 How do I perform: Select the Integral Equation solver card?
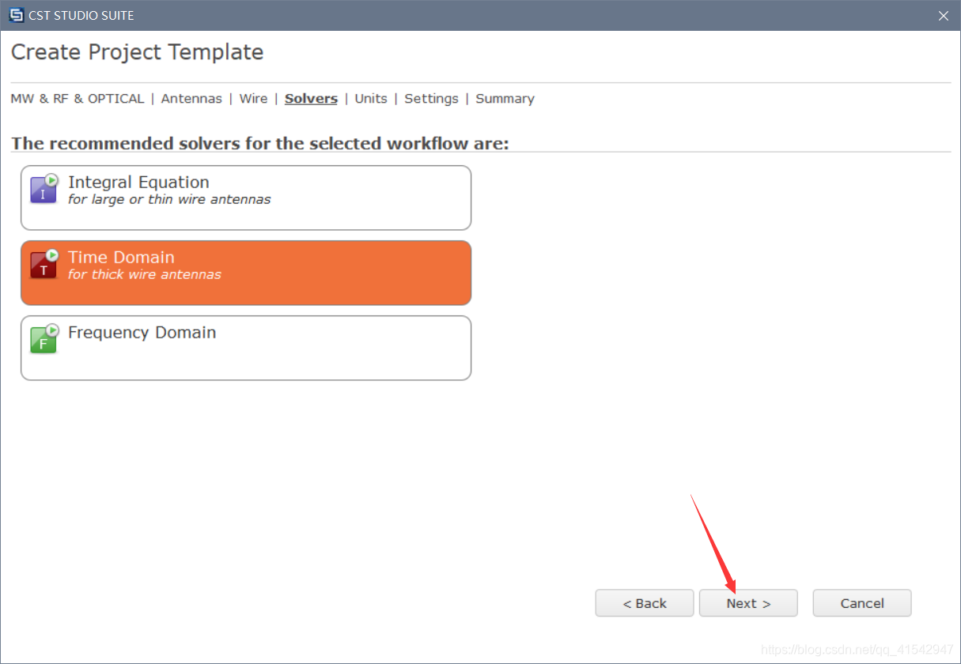[x=246, y=198]
